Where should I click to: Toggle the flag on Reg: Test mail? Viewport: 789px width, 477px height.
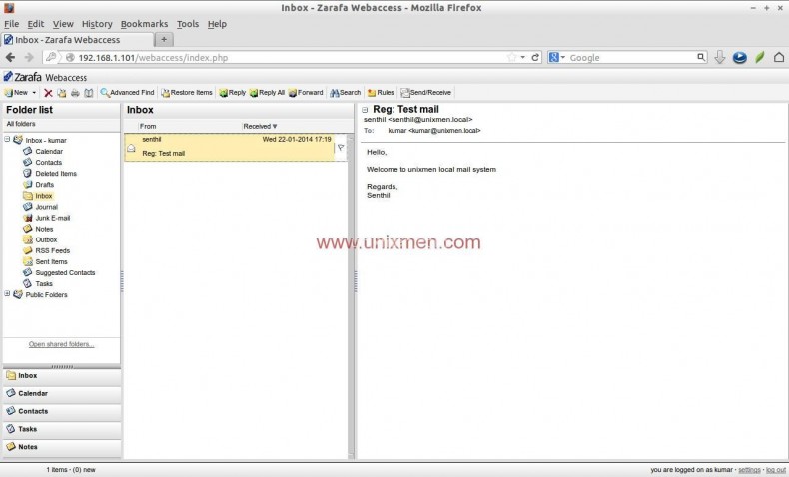[341, 148]
